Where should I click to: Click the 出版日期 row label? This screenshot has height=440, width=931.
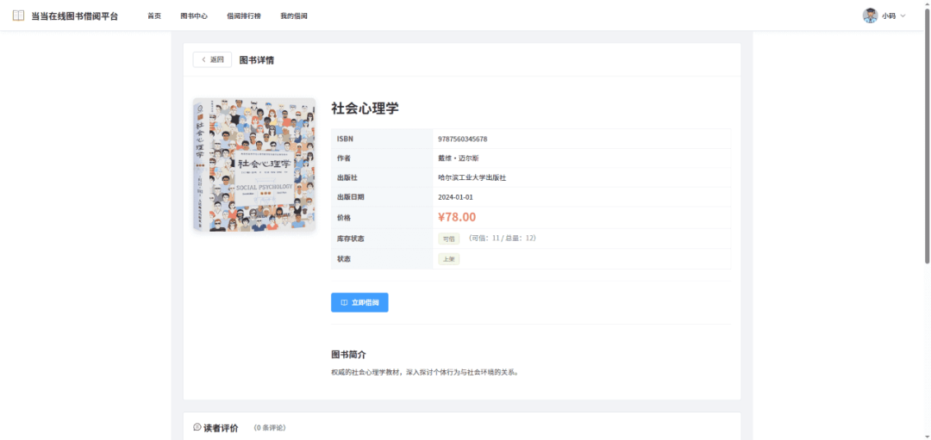[x=350, y=197]
